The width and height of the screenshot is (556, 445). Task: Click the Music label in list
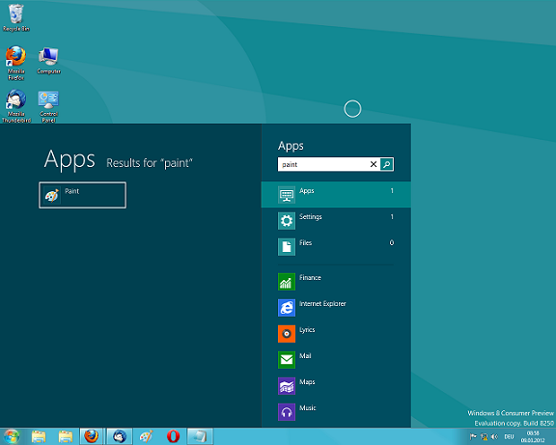[x=307, y=408]
